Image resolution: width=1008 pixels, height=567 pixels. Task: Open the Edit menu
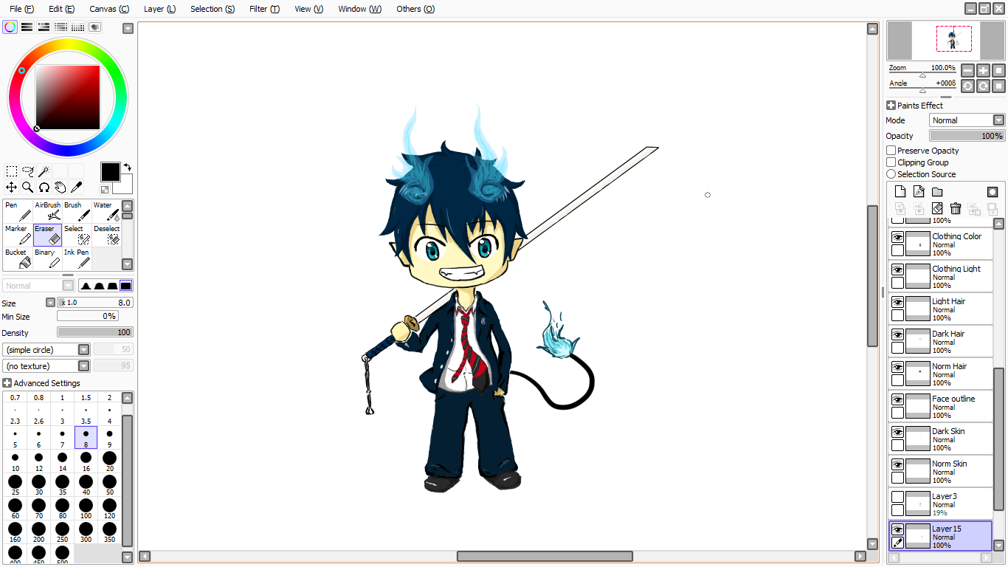[61, 9]
